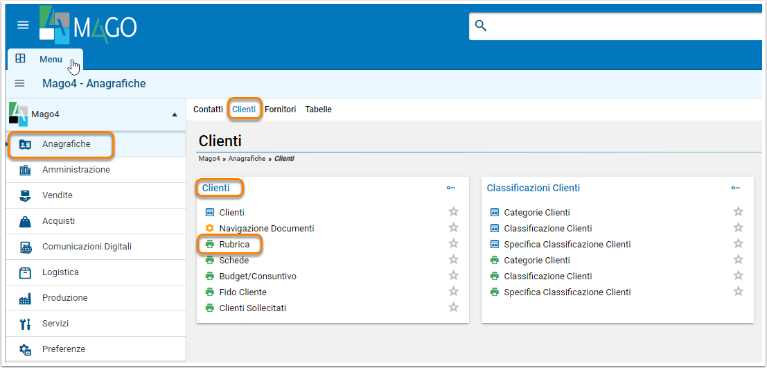Click the table icon beside Classificazione Clienti

pyautogui.click(x=495, y=229)
